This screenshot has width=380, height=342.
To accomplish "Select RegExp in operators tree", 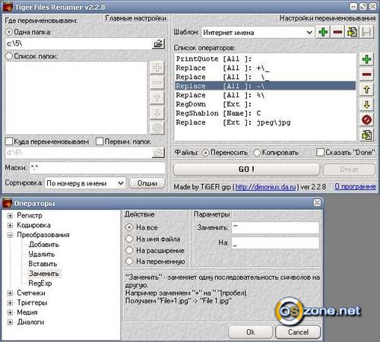I will click(40, 283).
